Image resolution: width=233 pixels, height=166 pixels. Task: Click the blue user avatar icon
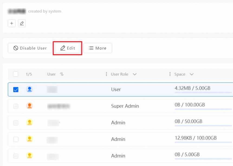point(30,89)
